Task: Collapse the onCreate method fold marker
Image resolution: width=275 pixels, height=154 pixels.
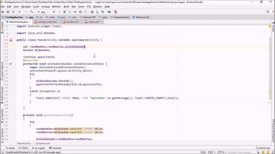Action: (15, 64)
